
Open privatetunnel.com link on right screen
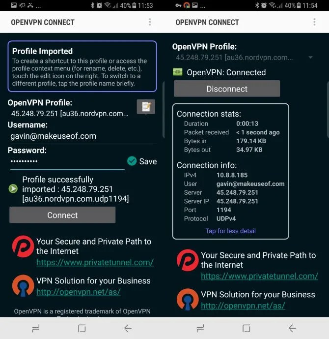pyautogui.click(x=259, y=276)
